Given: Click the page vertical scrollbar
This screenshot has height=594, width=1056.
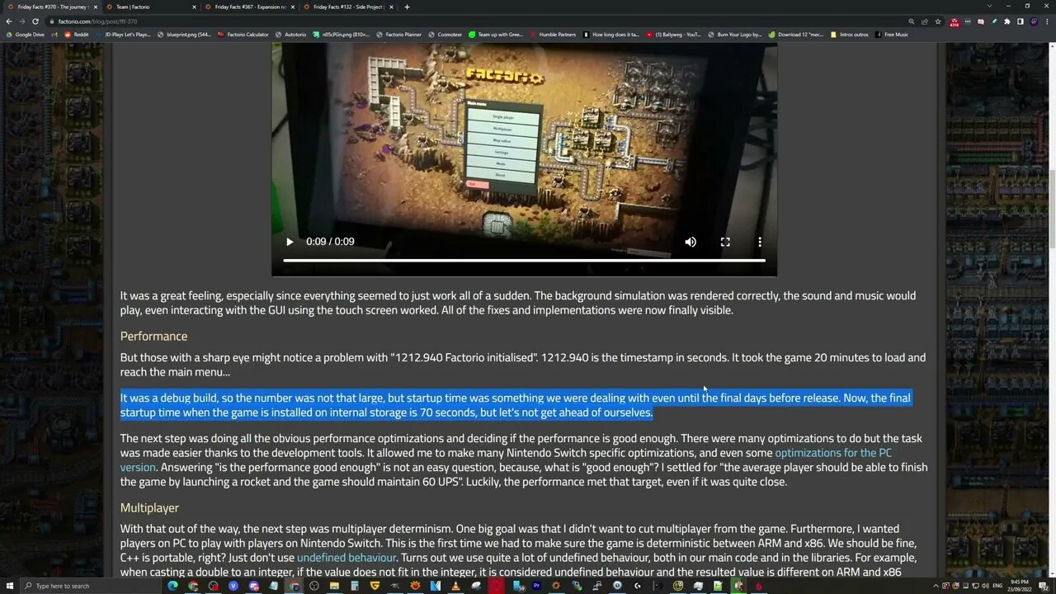Looking at the screenshot, I should 1052,208.
